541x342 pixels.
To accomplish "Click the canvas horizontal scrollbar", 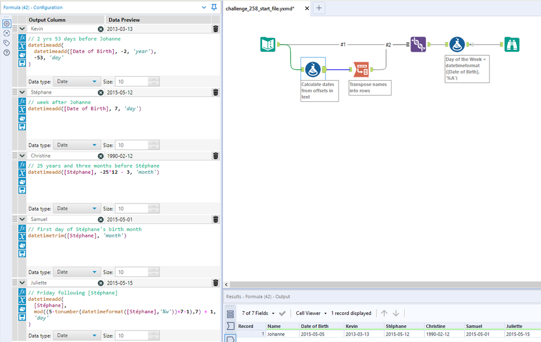I will [386, 285].
